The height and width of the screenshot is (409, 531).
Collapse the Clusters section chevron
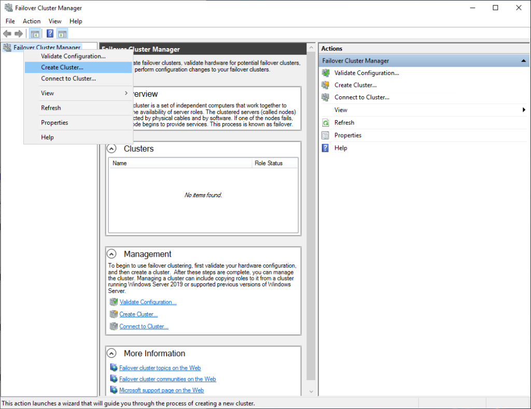pos(111,149)
